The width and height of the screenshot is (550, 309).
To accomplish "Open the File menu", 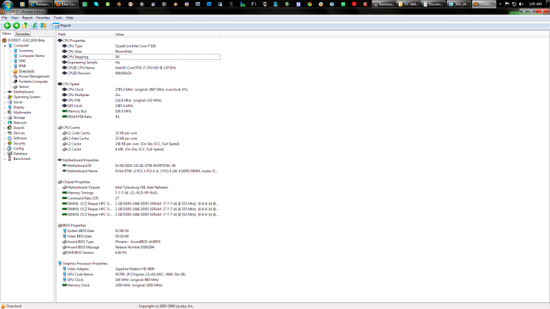I will [x=5, y=18].
